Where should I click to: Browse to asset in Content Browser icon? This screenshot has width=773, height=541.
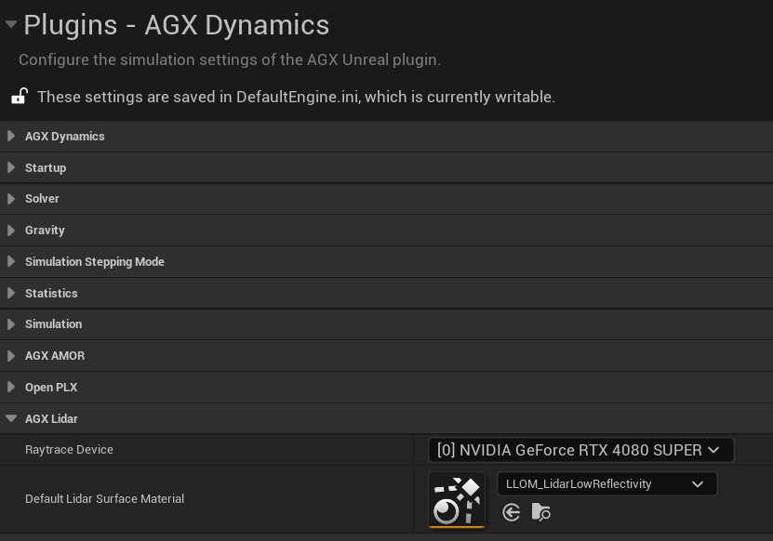pos(541,512)
